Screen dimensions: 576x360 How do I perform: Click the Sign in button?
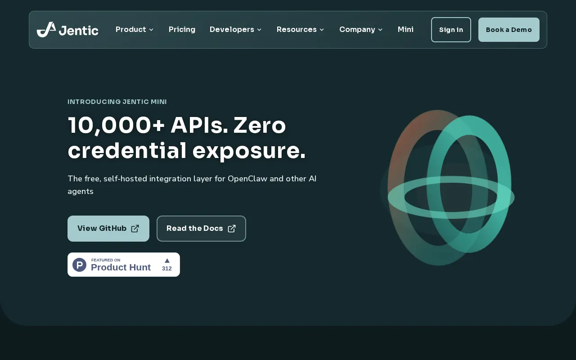(x=451, y=30)
